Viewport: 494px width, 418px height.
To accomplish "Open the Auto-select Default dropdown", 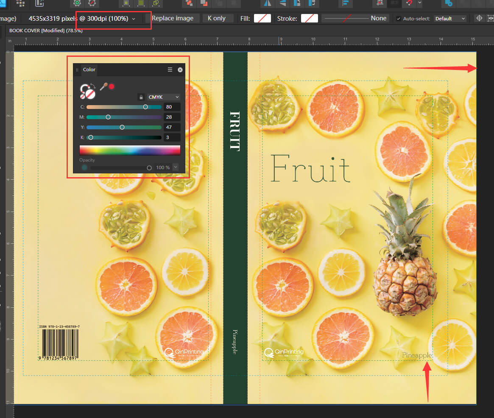I will pos(449,19).
